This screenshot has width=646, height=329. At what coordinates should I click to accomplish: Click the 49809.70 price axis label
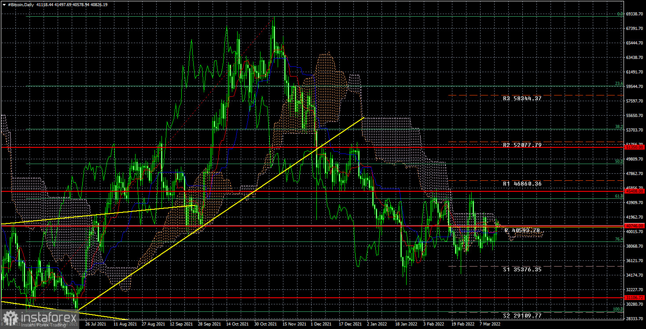(635, 159)
